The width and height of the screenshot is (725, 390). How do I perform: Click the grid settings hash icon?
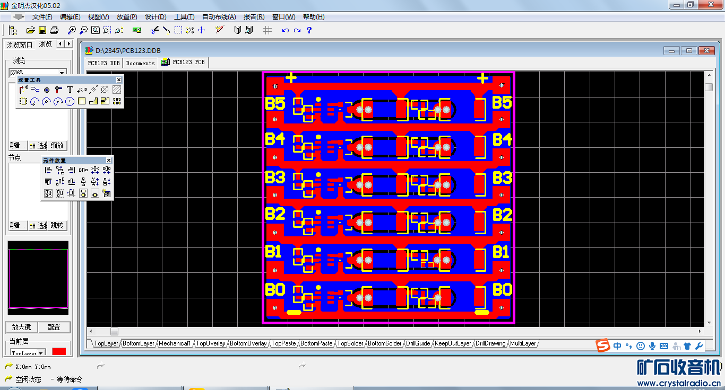coord(267,30)
